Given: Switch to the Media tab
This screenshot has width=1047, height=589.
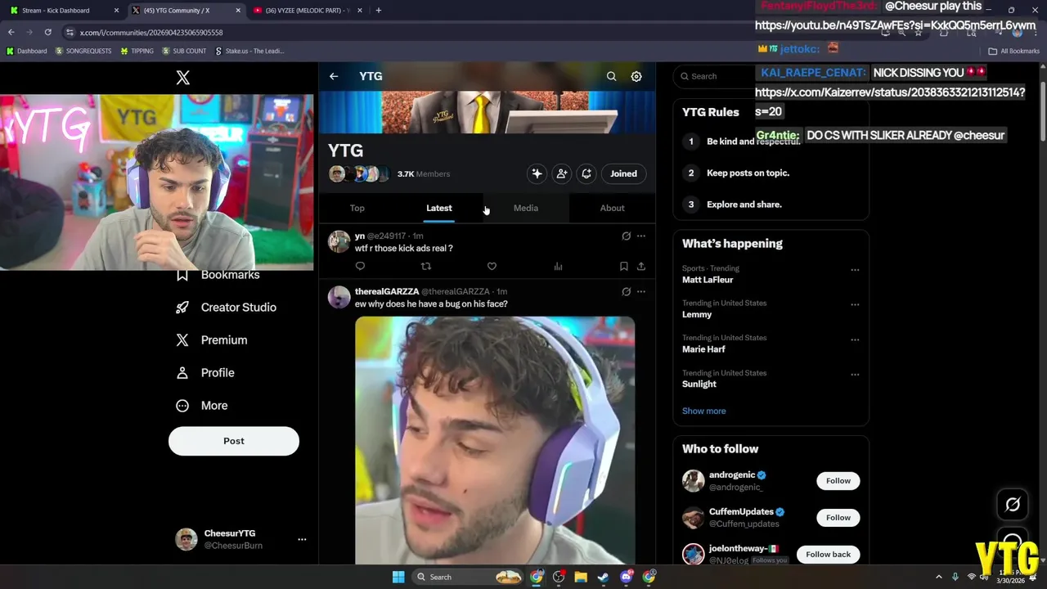Looking at the screenshot, I should pyautogui.click(x=526, y=208).
